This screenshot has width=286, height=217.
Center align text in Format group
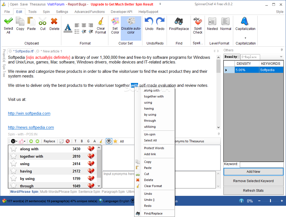tap(84, 25)
